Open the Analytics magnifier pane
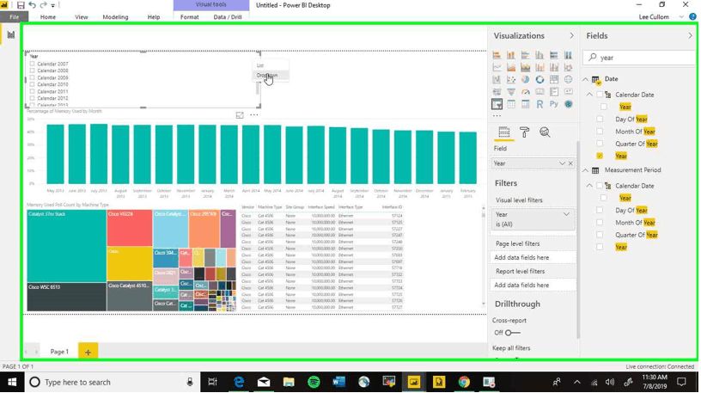This screenshot has height=393, width=701. pos(545,132)
